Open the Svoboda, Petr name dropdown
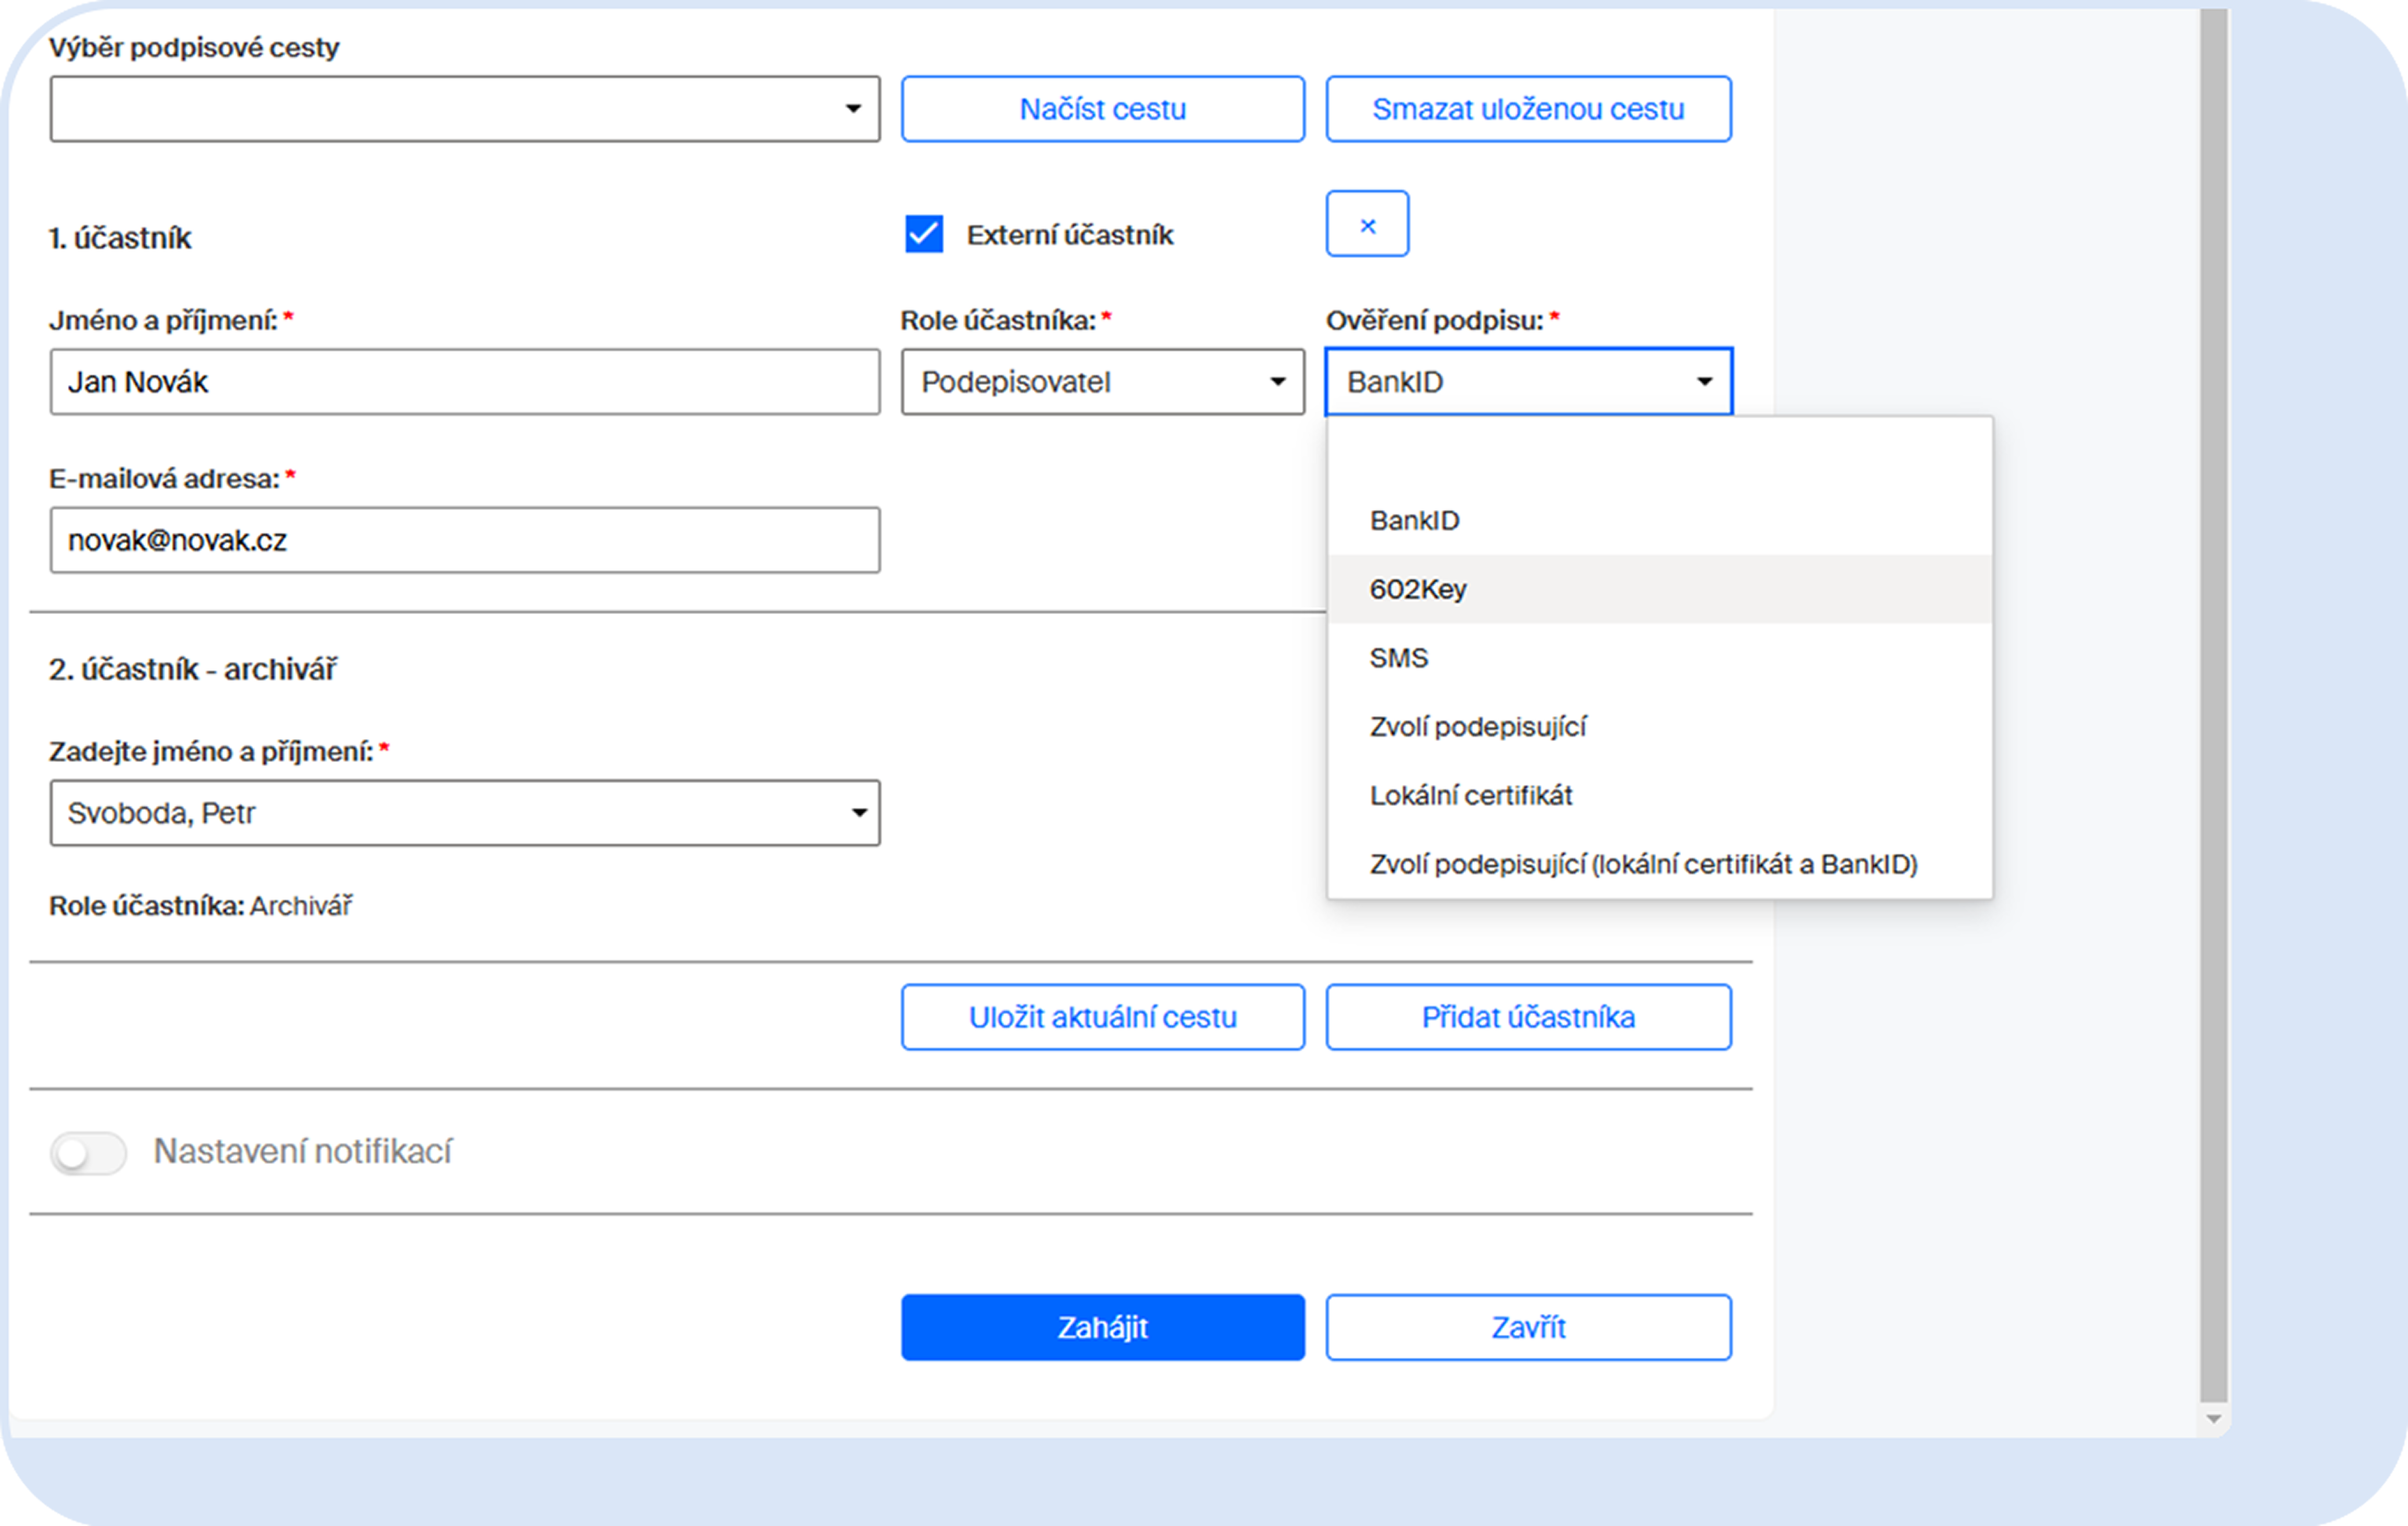The height and width of the screenshot is (1526, 2408). tap(465, 814)
